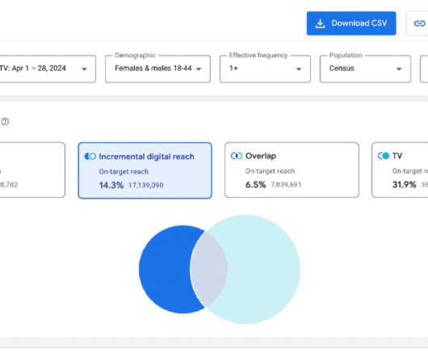Click the help question mark icon
Image resolution: width=428 pixels, height=357 pixels.
(x=5, y=121)
